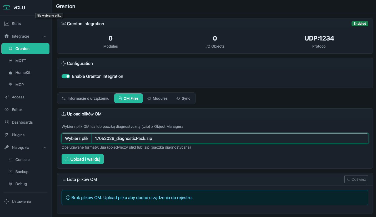Viewport: 376px width, 217px height.
Task: Click the Console terminal icon
Action: tap(10, 160)
